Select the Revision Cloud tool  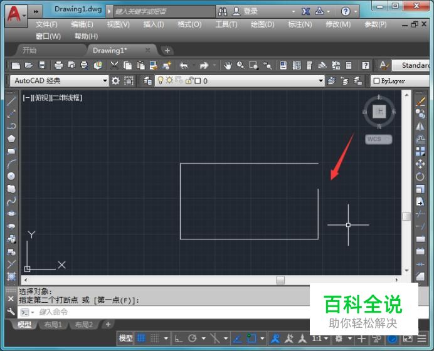(11, 189)
